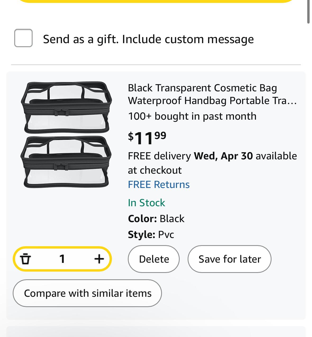This screenshot has height=337, width=312.
Task: Click the Style: Pvc attribute
Action: pyautogui.click(x=151, y=235)
